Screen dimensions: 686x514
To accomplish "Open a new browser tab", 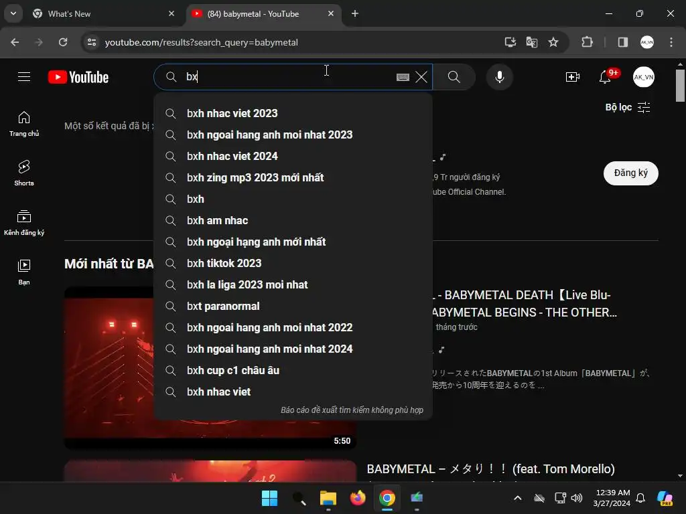I will point(355,13).
